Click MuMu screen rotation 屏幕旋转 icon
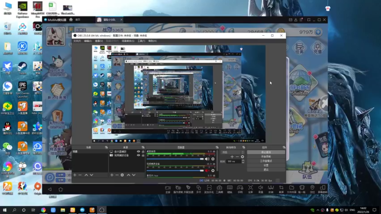This screenshot has width=381, height=214. 322,189
